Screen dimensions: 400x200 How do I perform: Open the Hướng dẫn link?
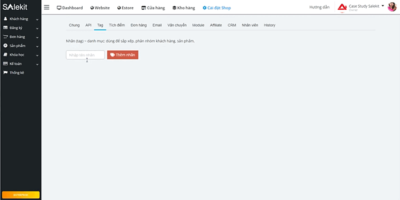coord(320,7)
